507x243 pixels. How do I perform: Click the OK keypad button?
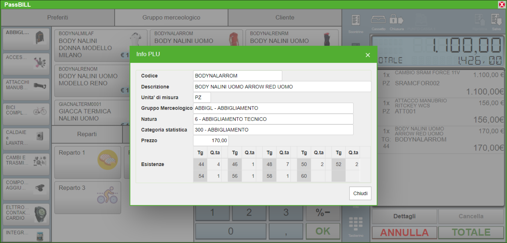pyautogui.click(x=323, y=231)
